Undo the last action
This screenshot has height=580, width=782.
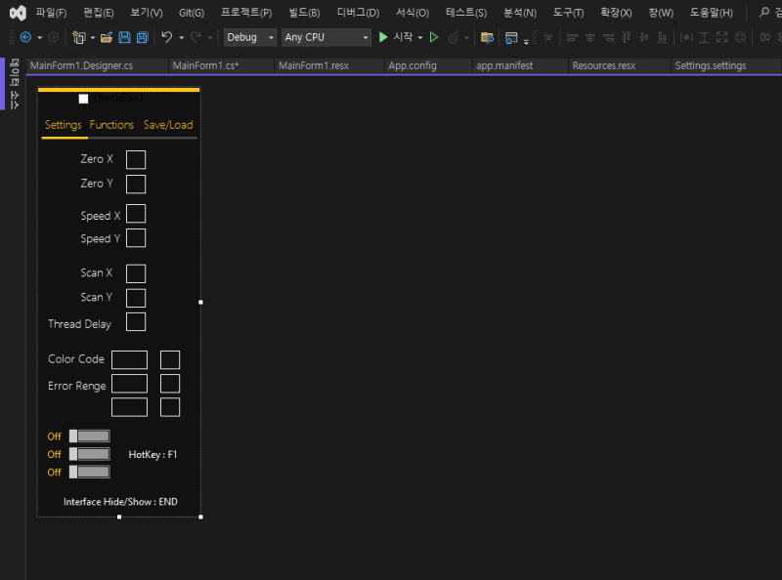166,37
